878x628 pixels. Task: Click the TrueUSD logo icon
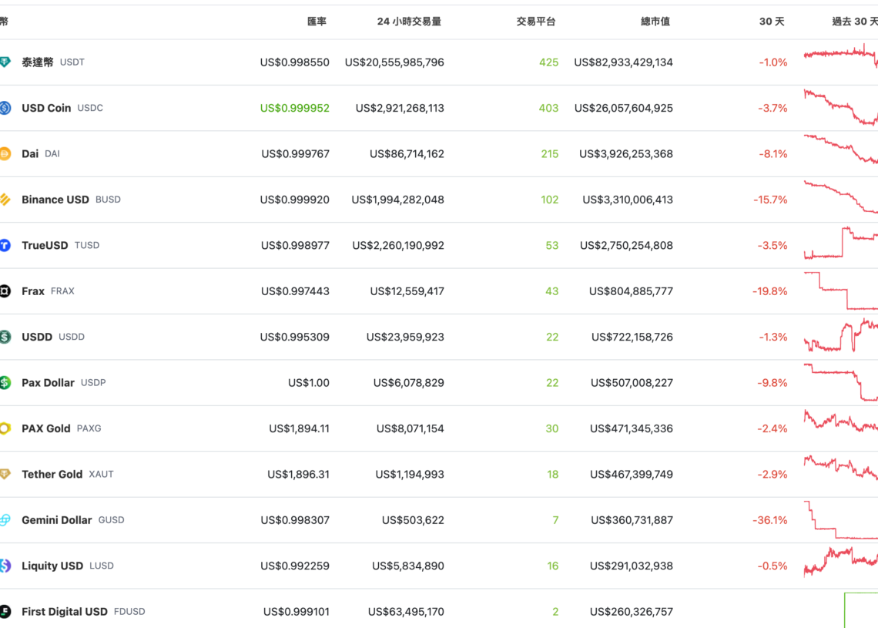[x=5, y=245]
